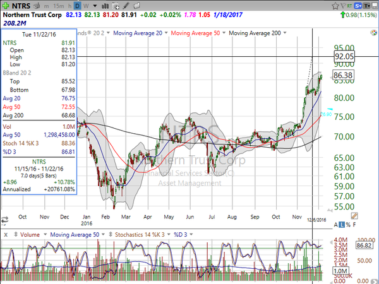This screenshot has height=284, width=379.
Task: Open the blue S dropdown button
Action: (358, 6)
